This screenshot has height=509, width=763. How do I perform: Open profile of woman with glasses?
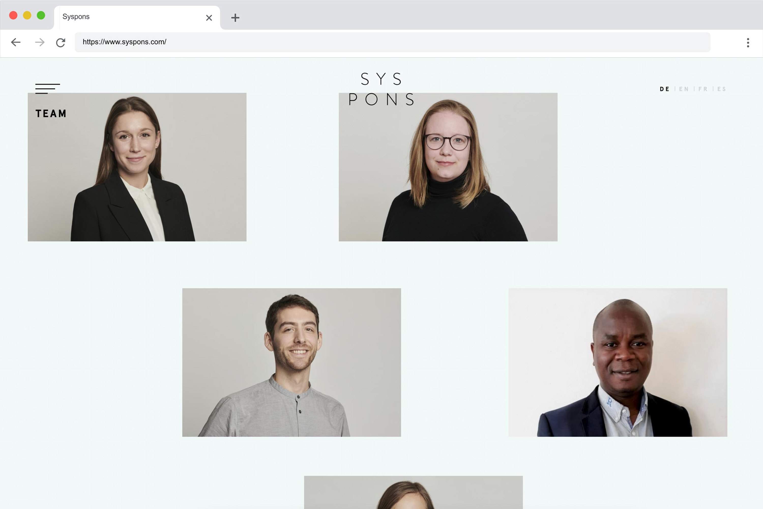click(x=448, y=167)
